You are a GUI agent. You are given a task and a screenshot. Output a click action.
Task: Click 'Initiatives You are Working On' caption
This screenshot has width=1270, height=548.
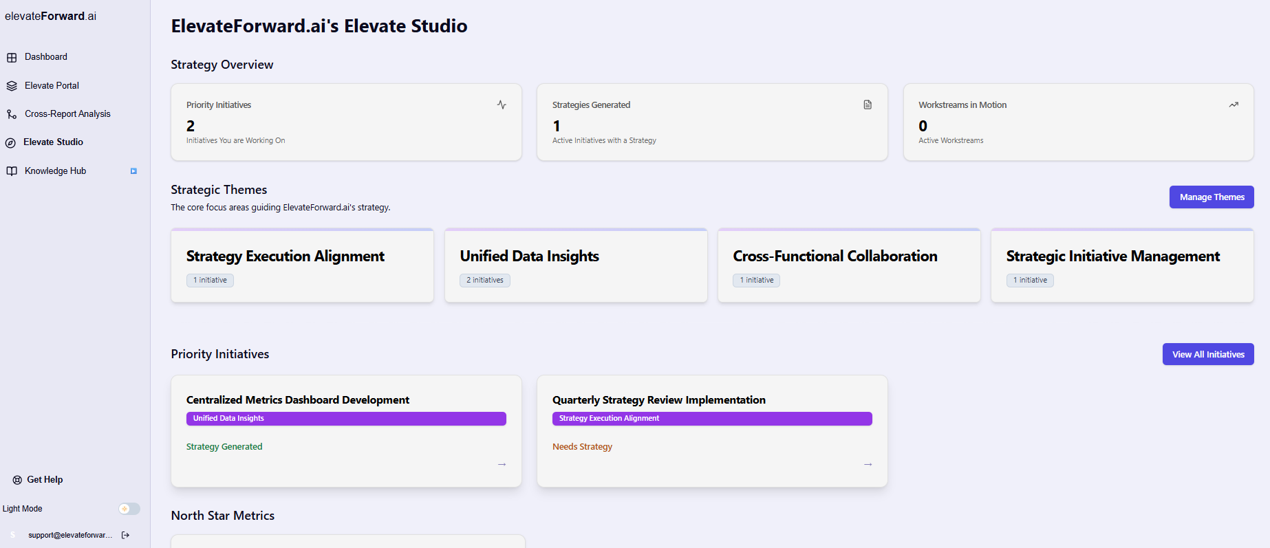[x=236, y=141]
